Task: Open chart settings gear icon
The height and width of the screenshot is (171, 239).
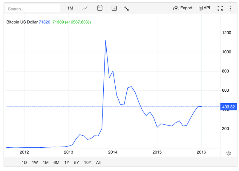Action: click(x=229, y=153)
